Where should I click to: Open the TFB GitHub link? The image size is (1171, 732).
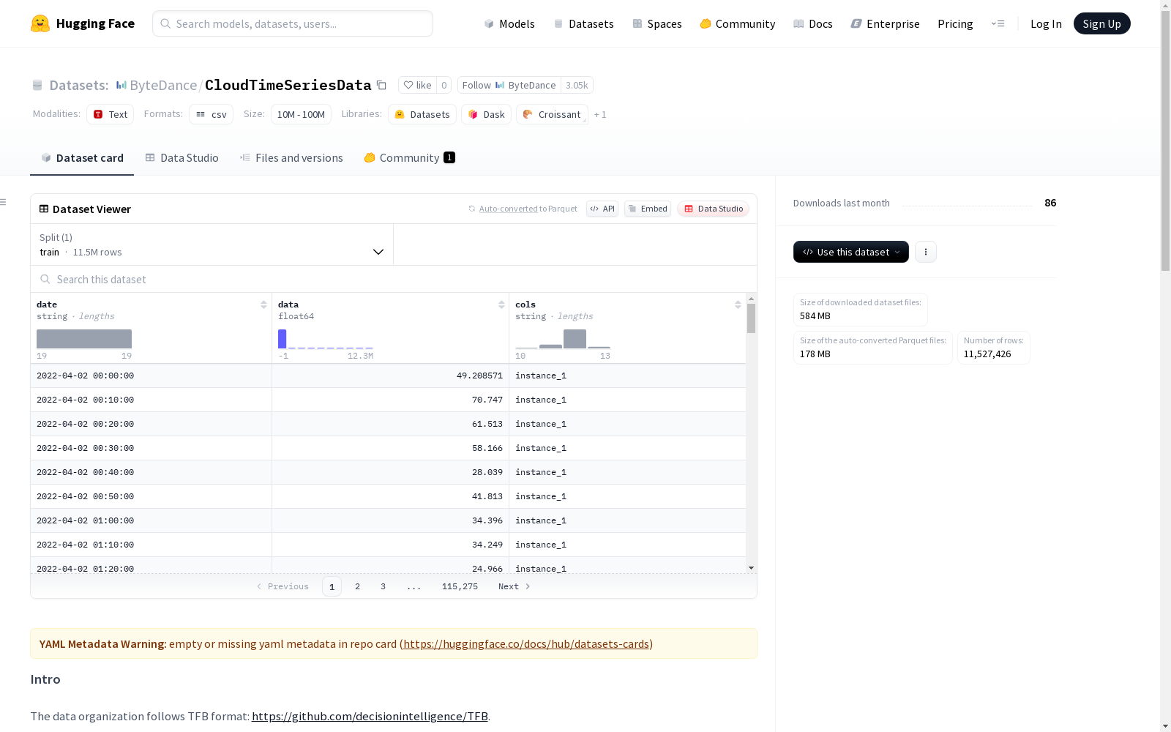(370, 716)
